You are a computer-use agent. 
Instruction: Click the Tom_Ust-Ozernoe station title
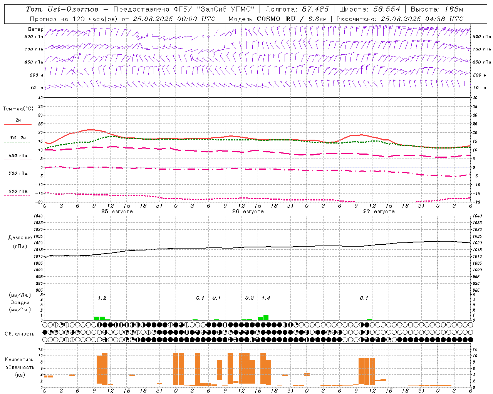coord(62,9)
